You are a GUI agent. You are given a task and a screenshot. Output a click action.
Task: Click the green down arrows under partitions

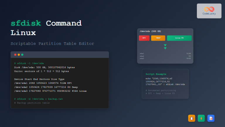(x=165, y=47)
